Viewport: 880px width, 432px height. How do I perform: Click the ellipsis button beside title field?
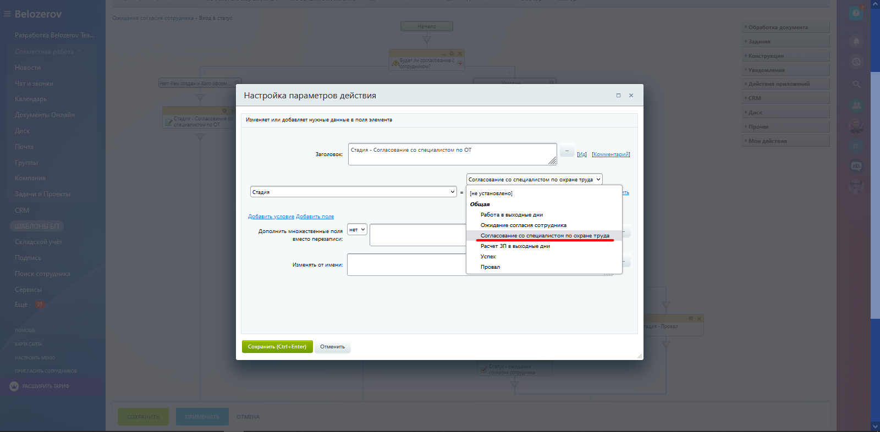point(567,151)
